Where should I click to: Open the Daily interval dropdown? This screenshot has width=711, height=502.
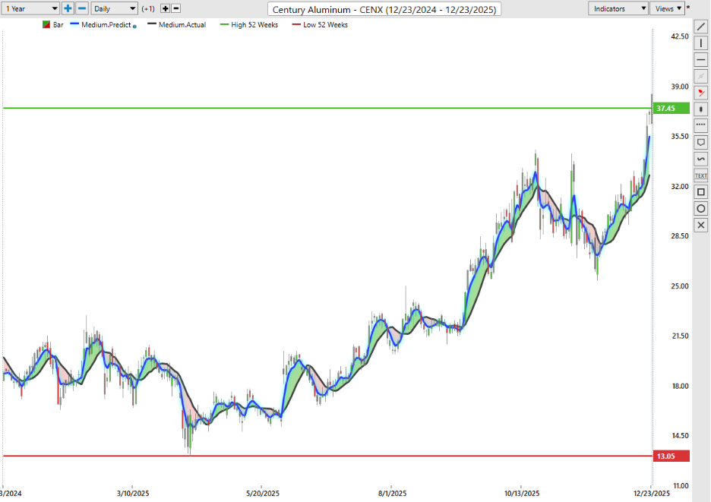(x=114, y=8)
